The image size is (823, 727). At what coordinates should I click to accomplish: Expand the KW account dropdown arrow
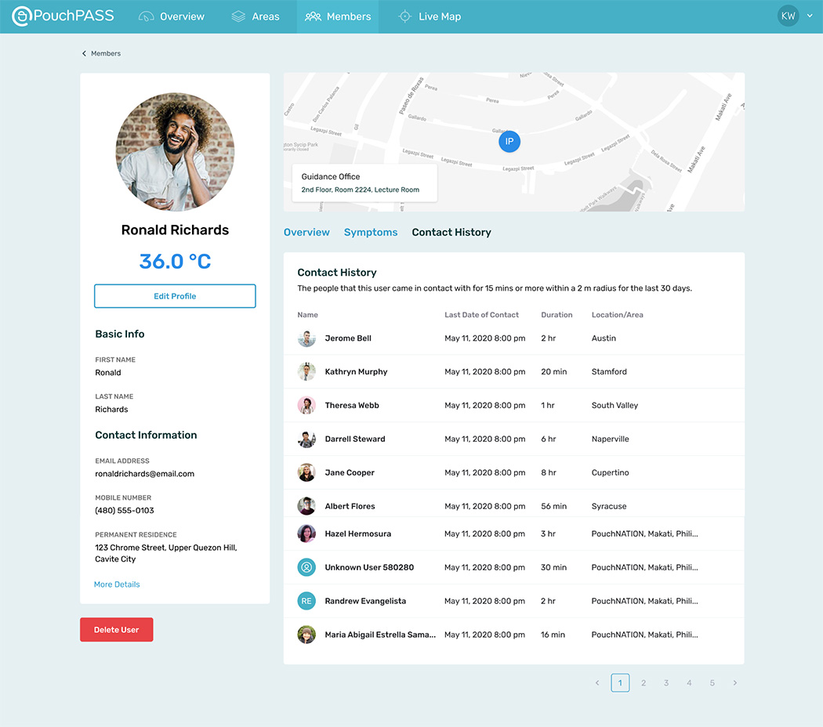810,16
